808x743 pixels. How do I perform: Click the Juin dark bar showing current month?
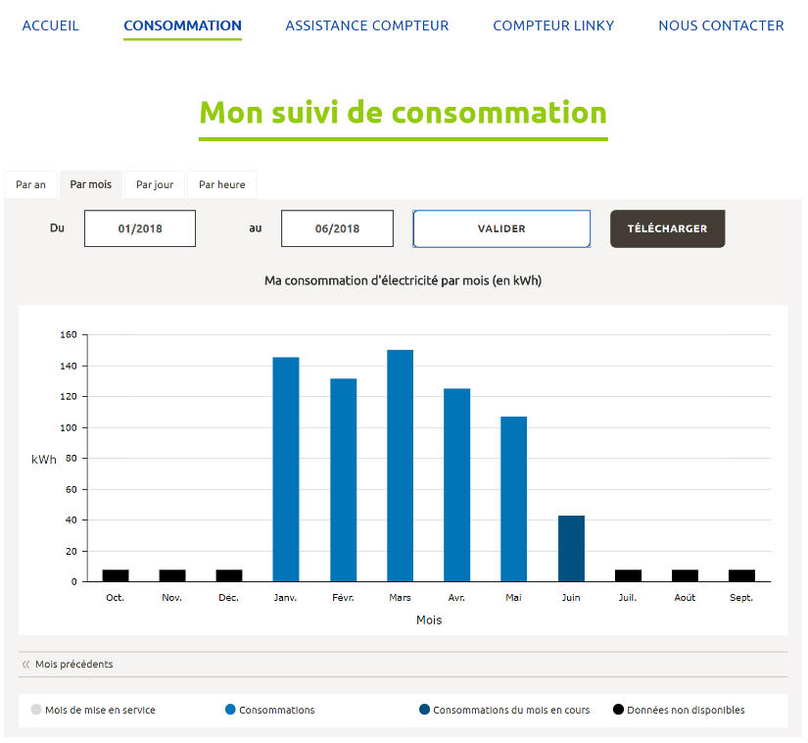(571, 544)
